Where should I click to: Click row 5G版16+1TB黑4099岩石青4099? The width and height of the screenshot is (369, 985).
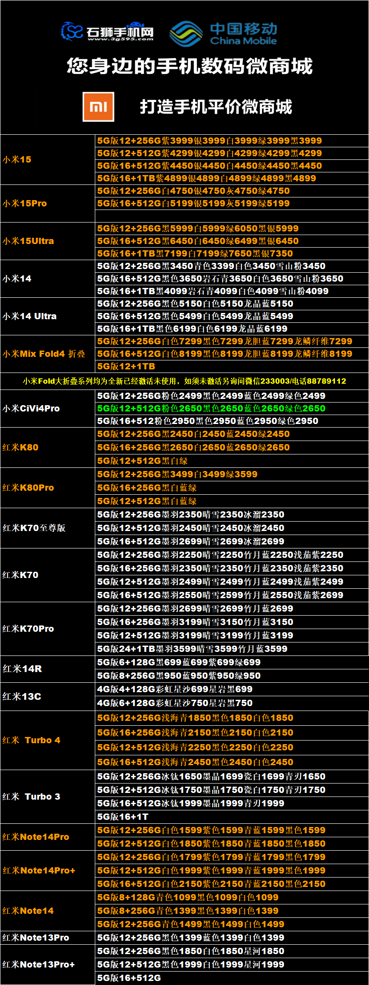pyautogui.click(x=232, y=291)
